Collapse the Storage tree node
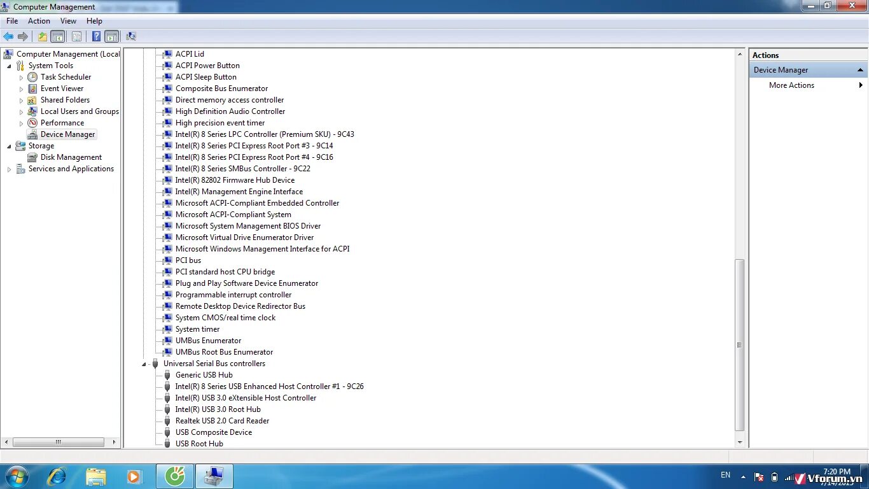Image resolution: width=869 pixels, height=489 pixels. click(10, 146)
